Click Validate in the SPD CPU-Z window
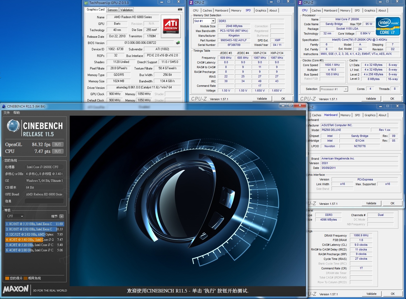Viewport: 406px width, 299px height. pyautogui.click(x=262, y=99)
